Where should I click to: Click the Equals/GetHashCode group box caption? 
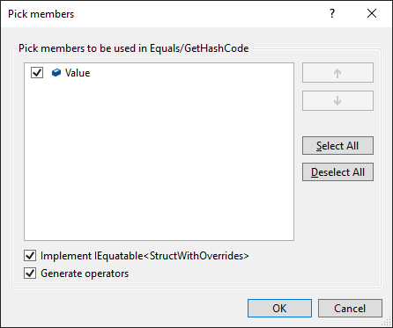point(134,48)
